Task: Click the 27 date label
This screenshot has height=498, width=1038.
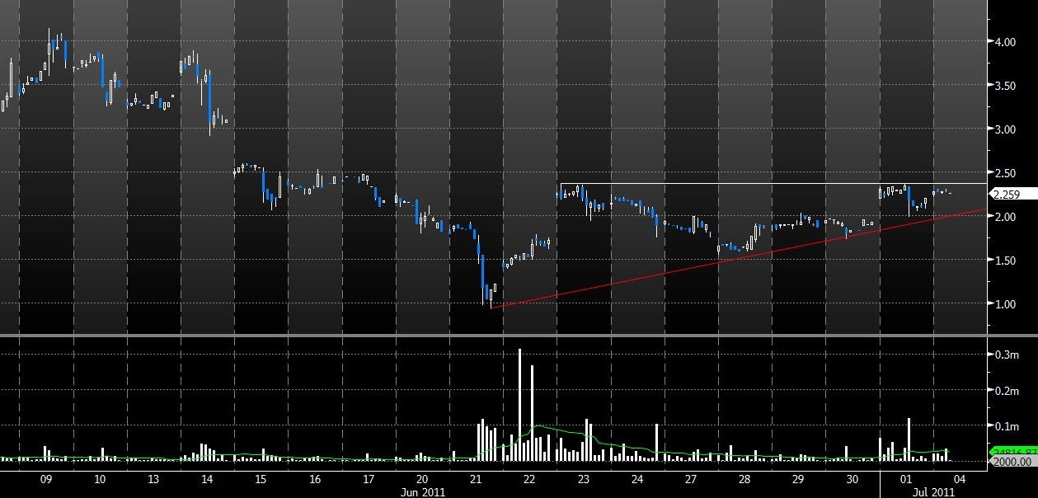Action: pyautogui.click(x=689, y=479)
